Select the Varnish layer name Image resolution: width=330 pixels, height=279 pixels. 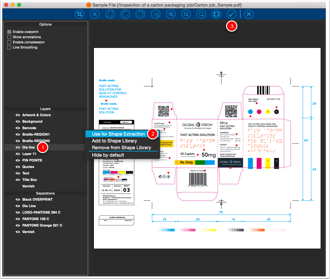click(28, 186)
